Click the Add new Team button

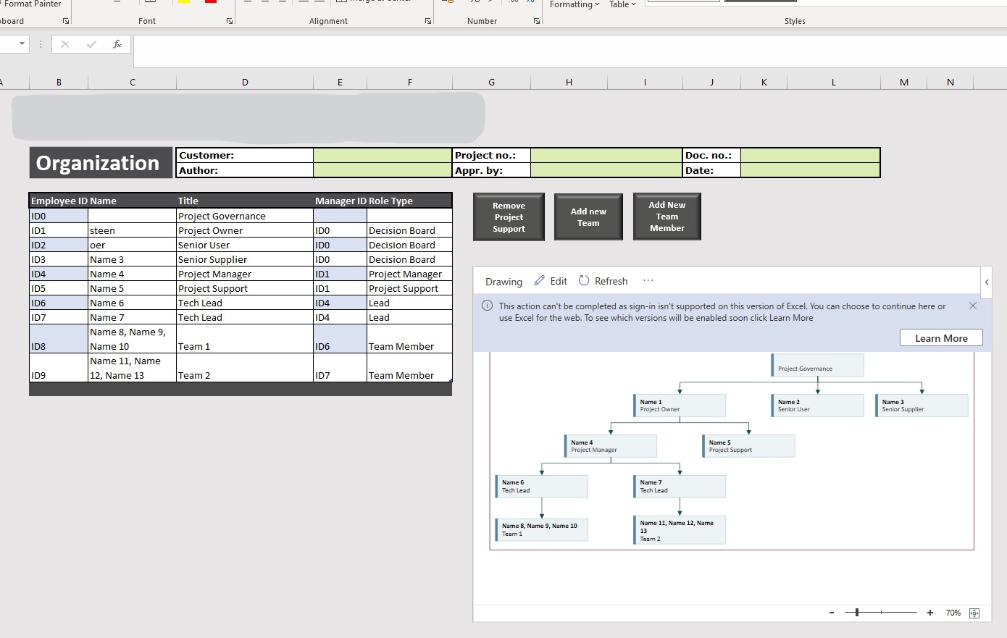click(588, 217)
